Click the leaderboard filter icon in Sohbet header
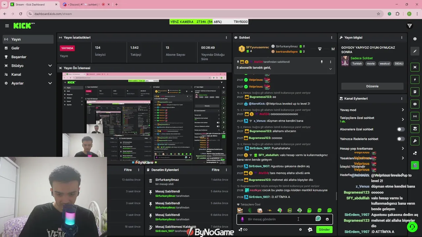This screenshot has height=237, width=422. point(319,49)
